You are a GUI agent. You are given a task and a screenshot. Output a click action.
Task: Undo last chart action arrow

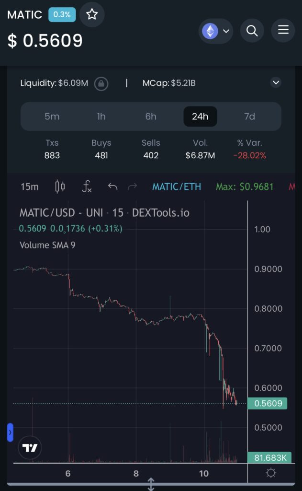[112, 187]
